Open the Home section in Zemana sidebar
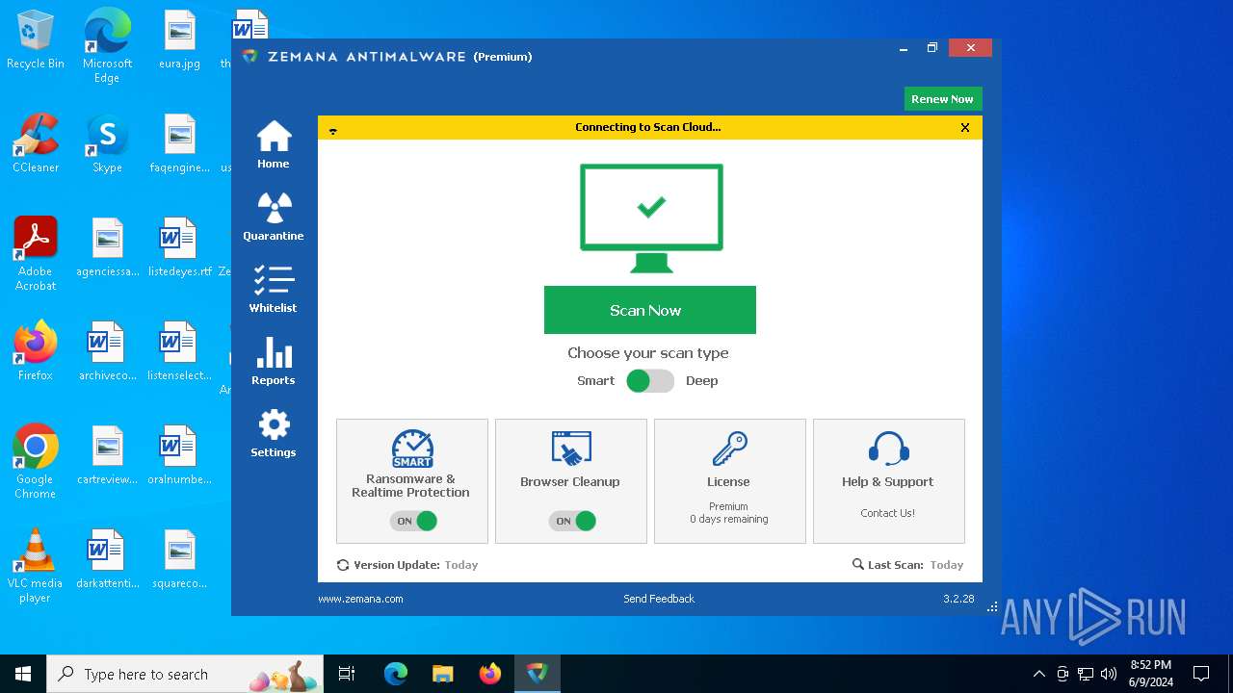Viewport: 1233px width, 693px height. click(274, 144)
